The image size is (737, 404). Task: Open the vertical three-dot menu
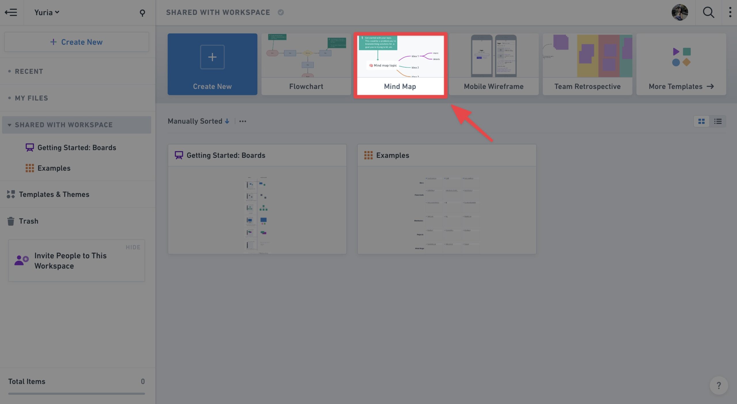pos(730,12)
